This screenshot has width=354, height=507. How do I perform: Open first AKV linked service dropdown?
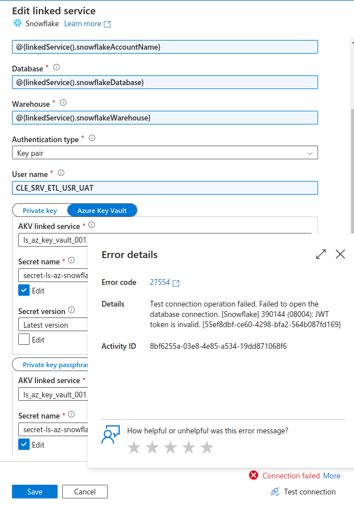(53, 240)
